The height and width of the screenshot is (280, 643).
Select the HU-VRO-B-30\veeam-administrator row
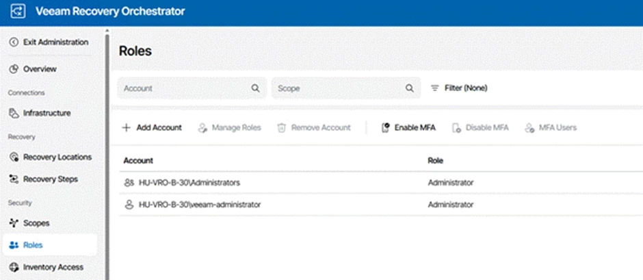(x=381, y=205)
